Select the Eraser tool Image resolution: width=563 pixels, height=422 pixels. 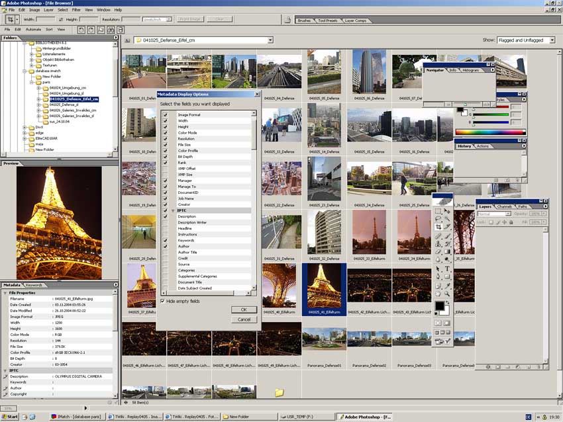pos(438,252)
